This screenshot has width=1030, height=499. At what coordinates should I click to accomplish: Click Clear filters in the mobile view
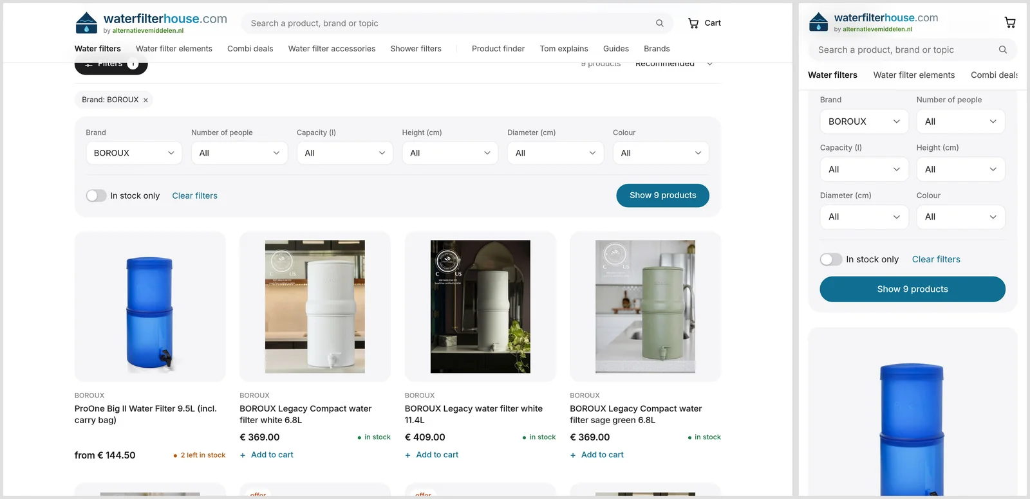936,259
